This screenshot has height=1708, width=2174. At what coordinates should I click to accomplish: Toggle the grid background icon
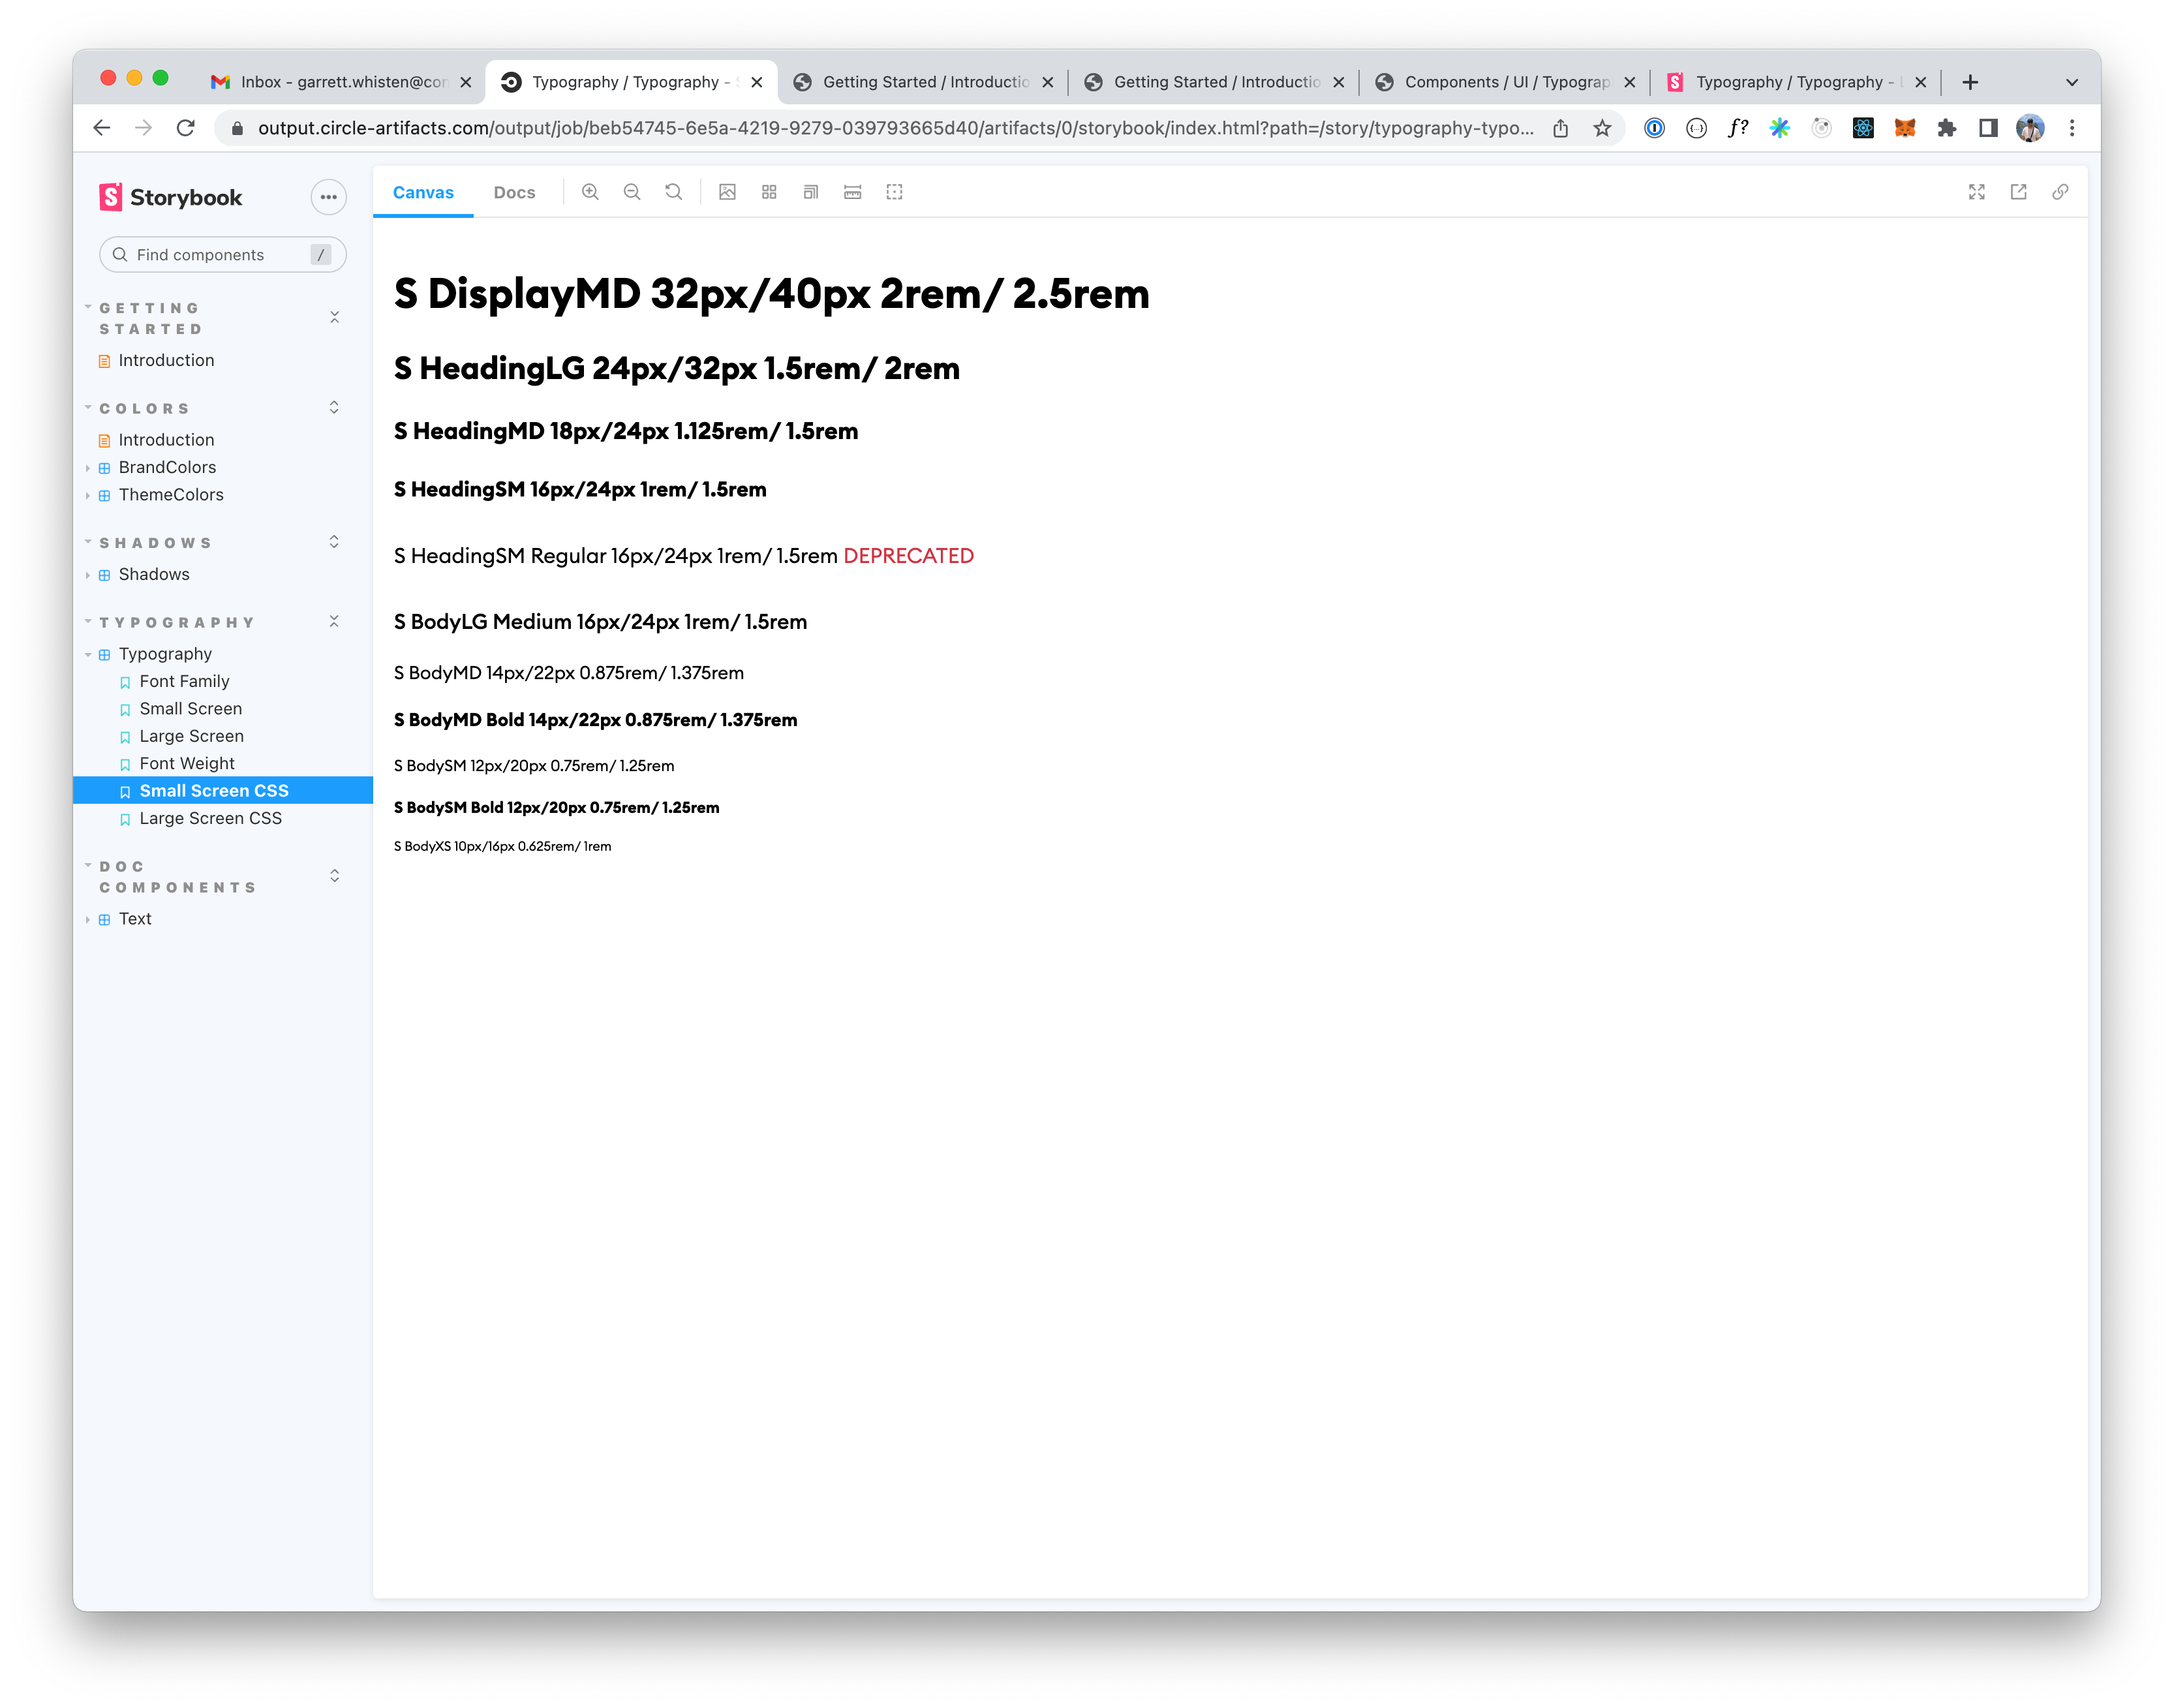pyautogui.click(x=769, y=192)
